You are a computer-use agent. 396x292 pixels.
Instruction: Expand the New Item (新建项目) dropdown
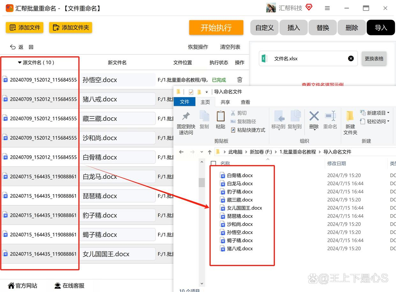click(x=388, y=113)
